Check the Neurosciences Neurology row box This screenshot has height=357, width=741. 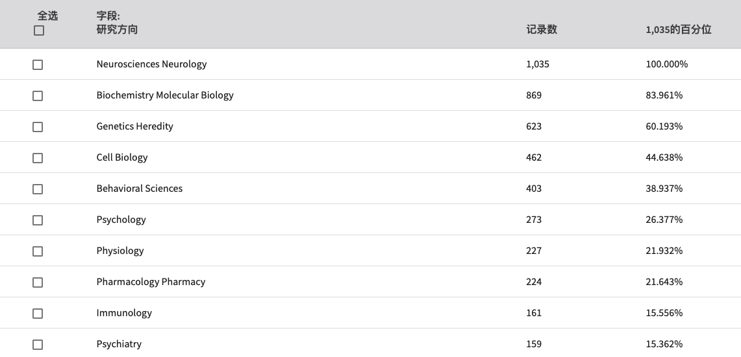point(38,65)
